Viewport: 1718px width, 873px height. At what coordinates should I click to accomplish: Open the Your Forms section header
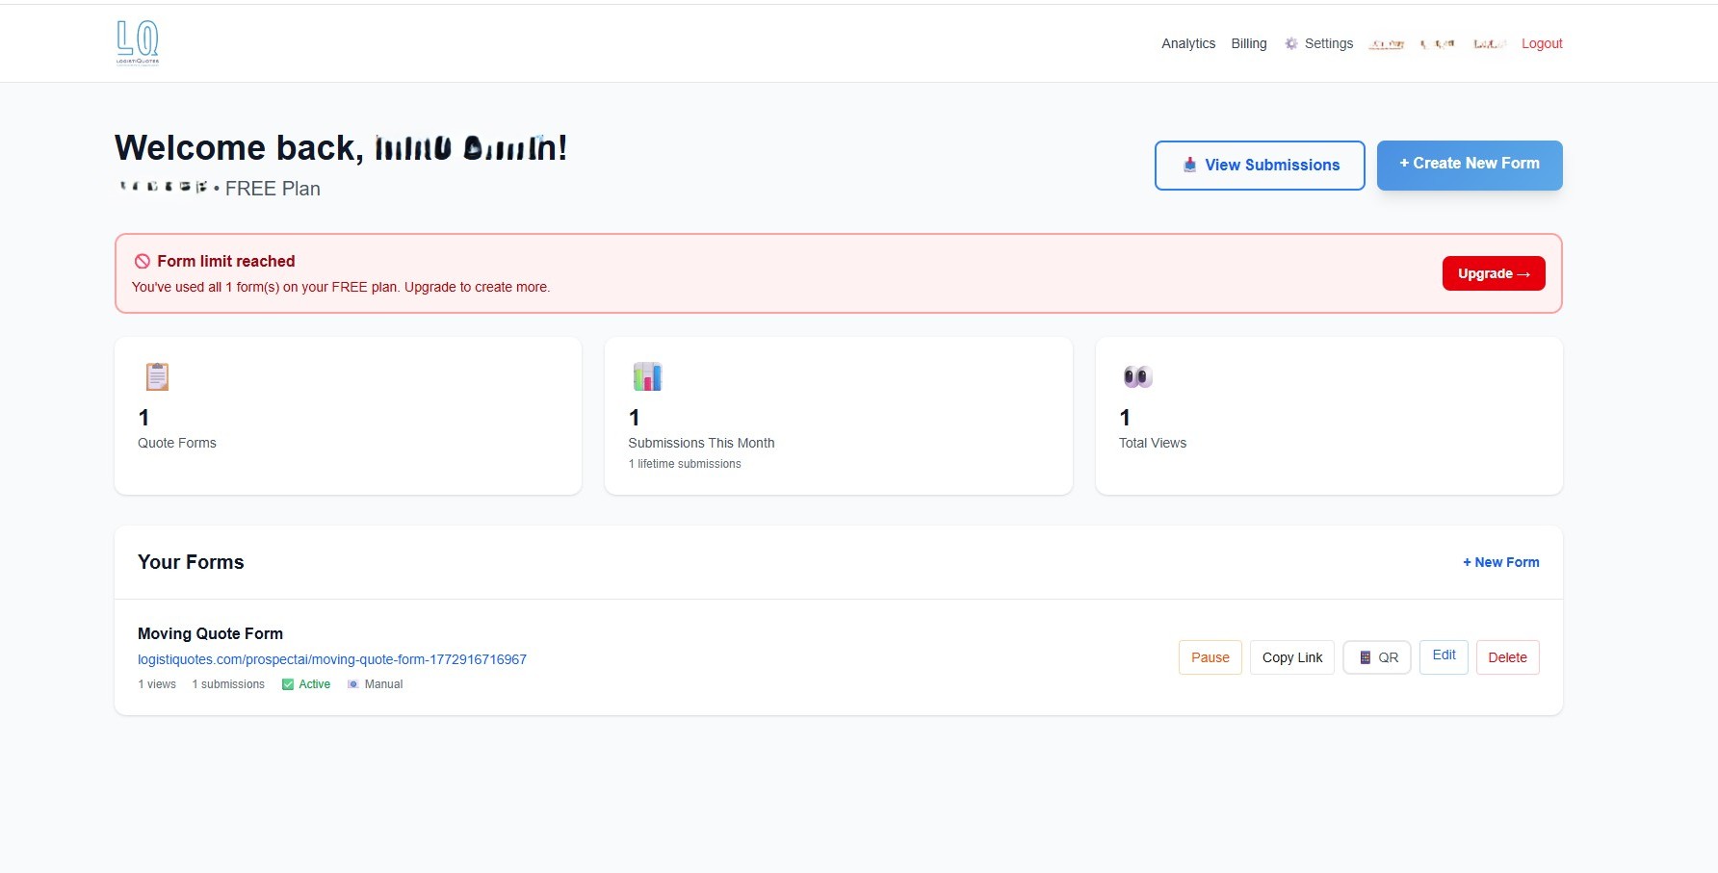pos(191,562)
